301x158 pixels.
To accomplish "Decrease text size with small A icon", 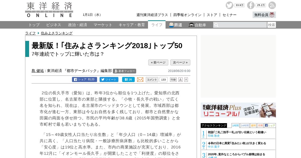I will click(x=186, y=80).
